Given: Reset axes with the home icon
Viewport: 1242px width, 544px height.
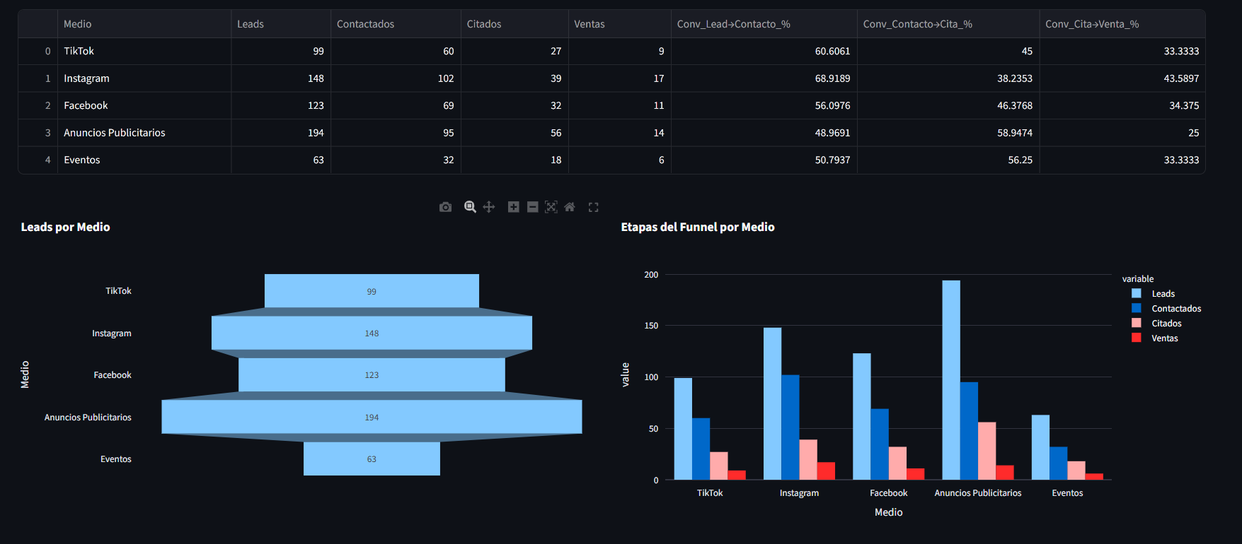Looking at the screenshot, I should (x=570, y=207).
